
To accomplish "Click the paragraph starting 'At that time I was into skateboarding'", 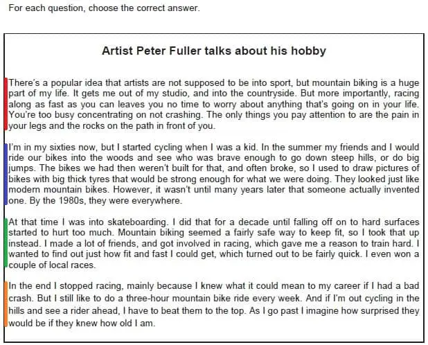I will (x=214, y=243).
